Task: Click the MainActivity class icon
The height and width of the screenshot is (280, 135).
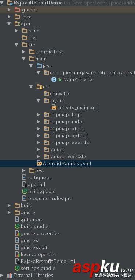Action: click(x=54, y=79)
